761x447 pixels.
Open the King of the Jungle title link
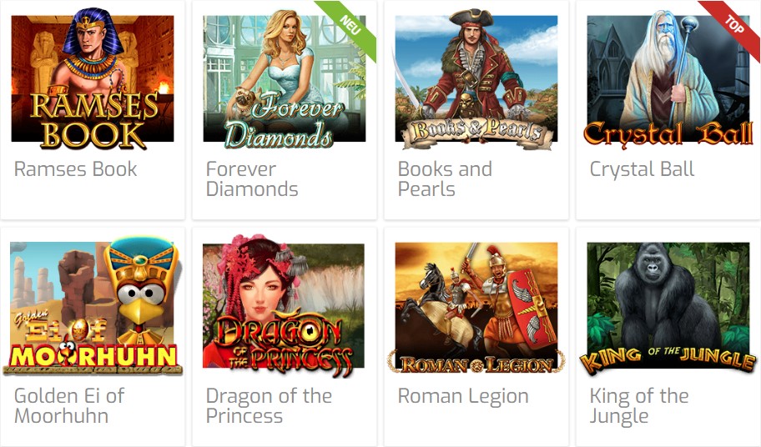638,407
